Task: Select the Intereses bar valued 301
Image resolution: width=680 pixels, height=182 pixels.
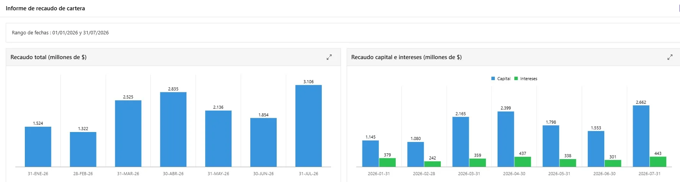Action: (x=613, y=163)
